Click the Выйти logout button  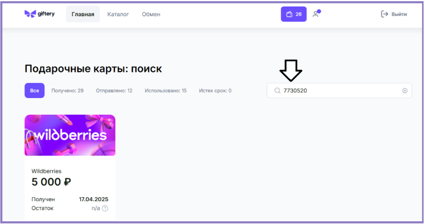point(394,14)
